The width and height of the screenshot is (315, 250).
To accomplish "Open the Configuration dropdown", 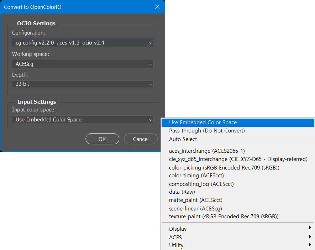I will point(83,43).
